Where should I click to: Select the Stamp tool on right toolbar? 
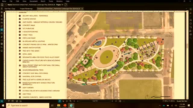(x=191, y=31)
